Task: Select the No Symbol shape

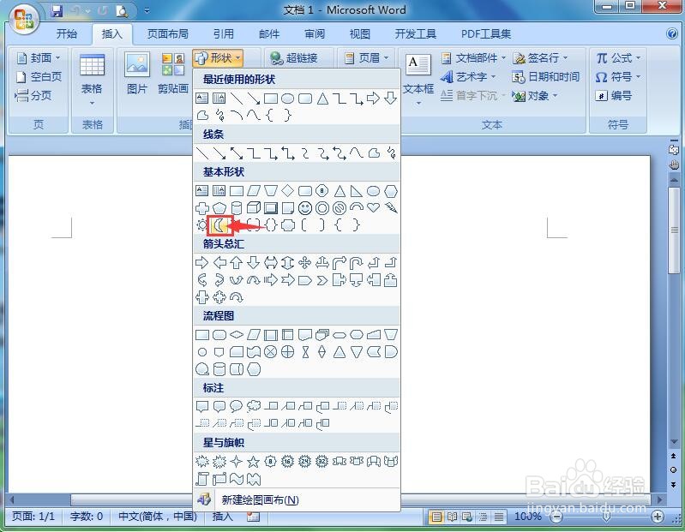Action: pyautogui.click(x=339, y=208)
